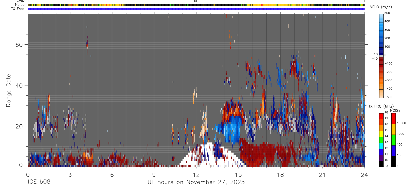Click the TX Freq row label at top left
Image resolution: width=410 pixels, height=189 pixels.
pyautogui.click(x=18, y=9)
